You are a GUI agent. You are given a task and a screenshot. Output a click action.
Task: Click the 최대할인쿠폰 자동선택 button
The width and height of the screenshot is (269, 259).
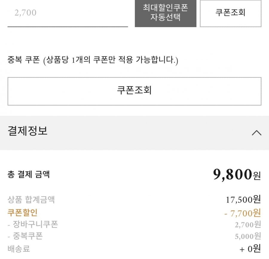[165, 13]
